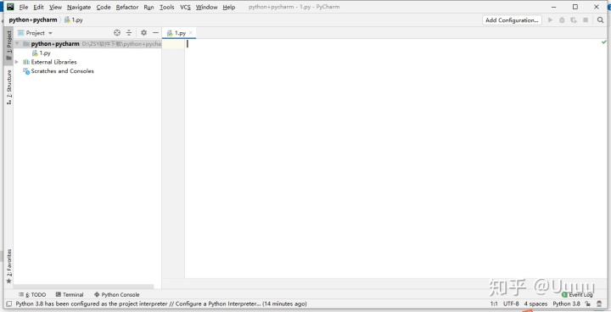Select 1.py file in Project tree
Screen dimensions: 611x312
[42, 53]
